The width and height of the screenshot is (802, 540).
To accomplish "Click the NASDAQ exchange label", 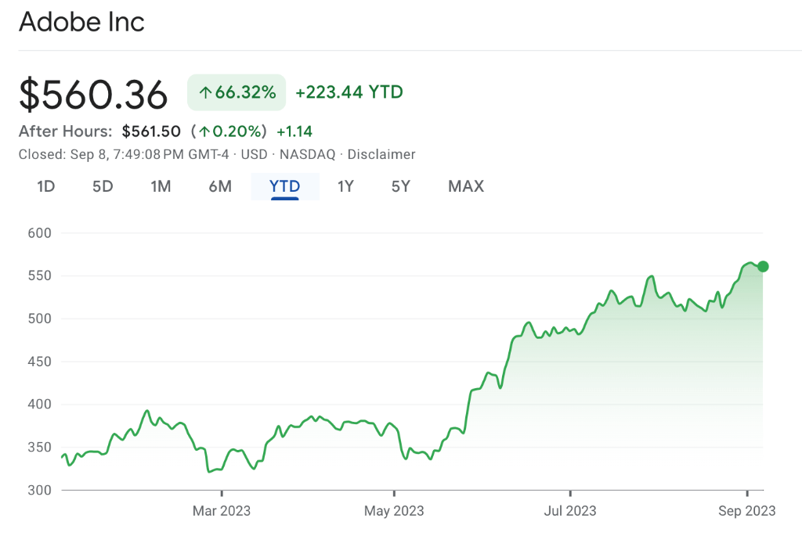I will [x=305, y=154].
